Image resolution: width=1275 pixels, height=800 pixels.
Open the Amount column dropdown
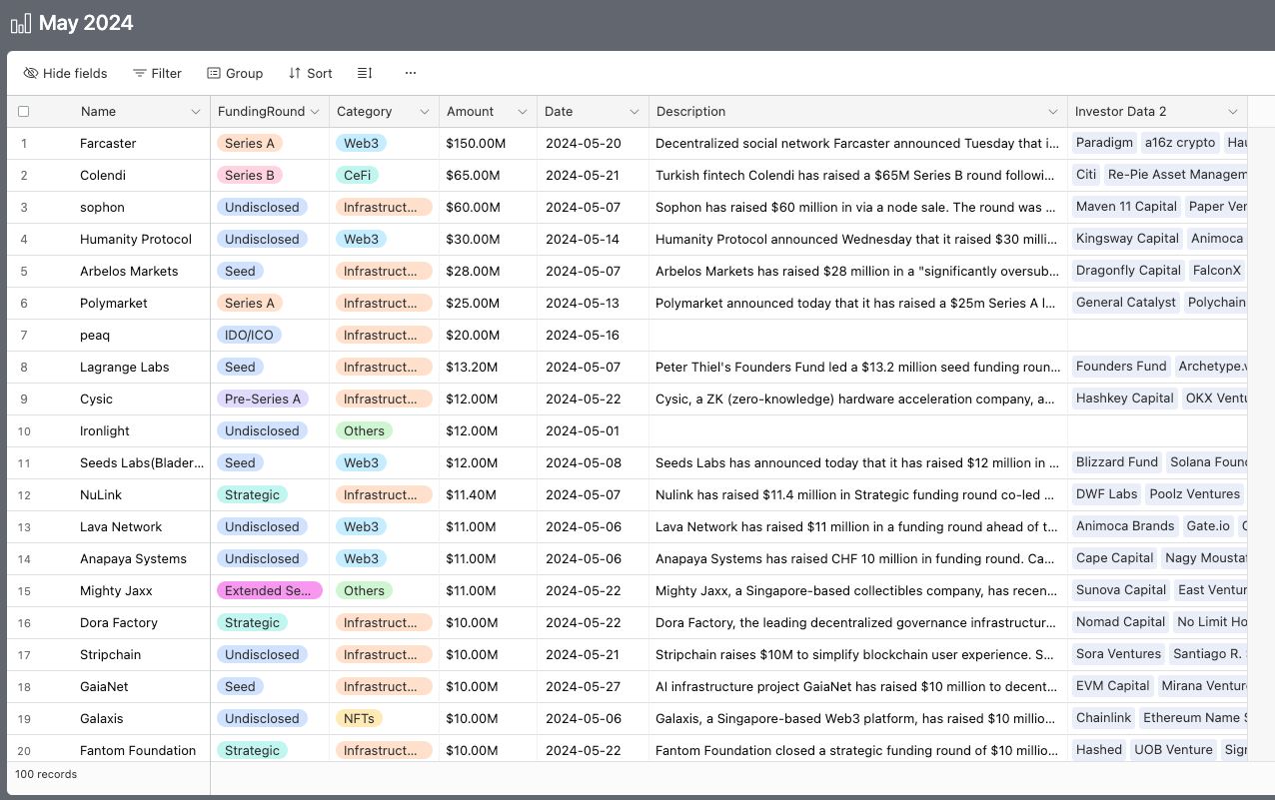(x=521, y=111)
